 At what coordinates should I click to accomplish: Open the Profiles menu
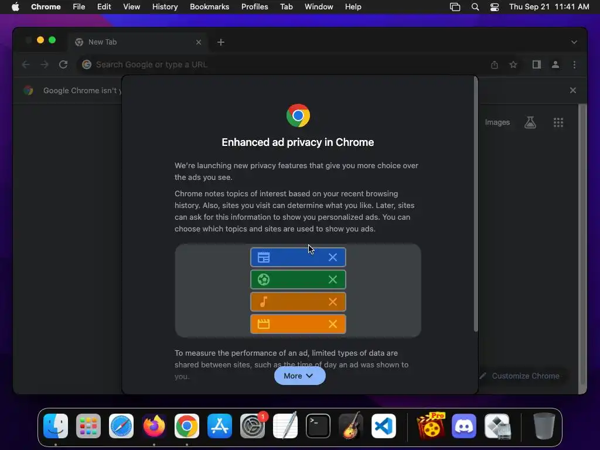254,7
